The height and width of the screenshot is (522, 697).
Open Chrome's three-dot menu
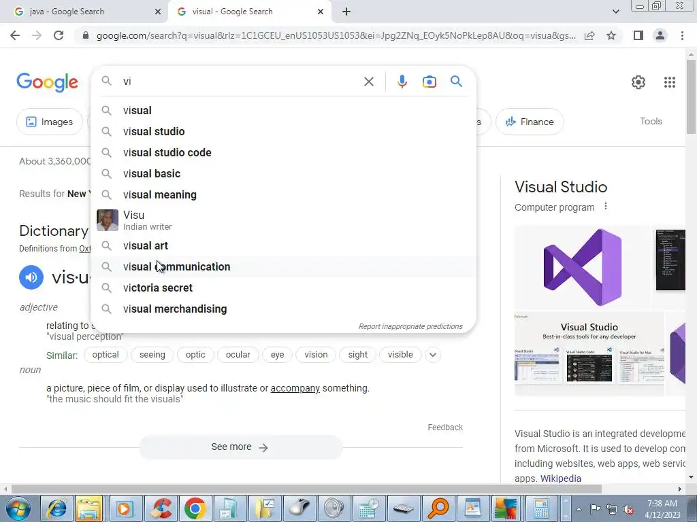(x=682, y=35)
